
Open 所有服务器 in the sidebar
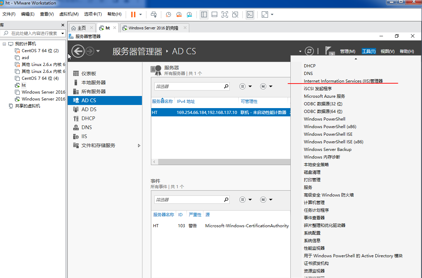point(105,92)
